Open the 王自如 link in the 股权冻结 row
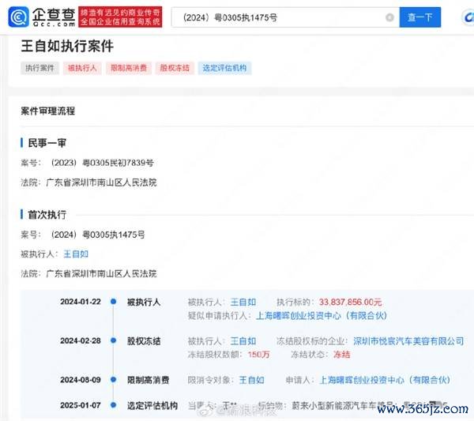Screen dimensions: 474x421 (x=243, y=341)
